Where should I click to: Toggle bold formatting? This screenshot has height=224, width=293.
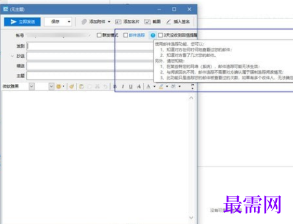[115, 86]
